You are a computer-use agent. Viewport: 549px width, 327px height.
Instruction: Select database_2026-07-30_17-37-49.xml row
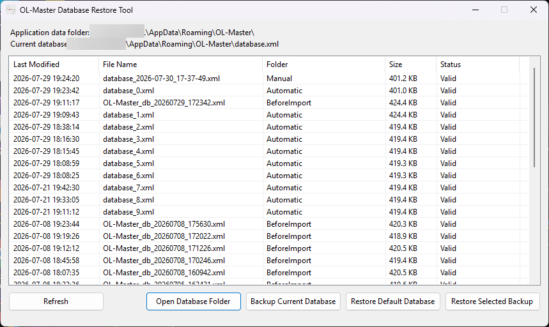[269, 79]
